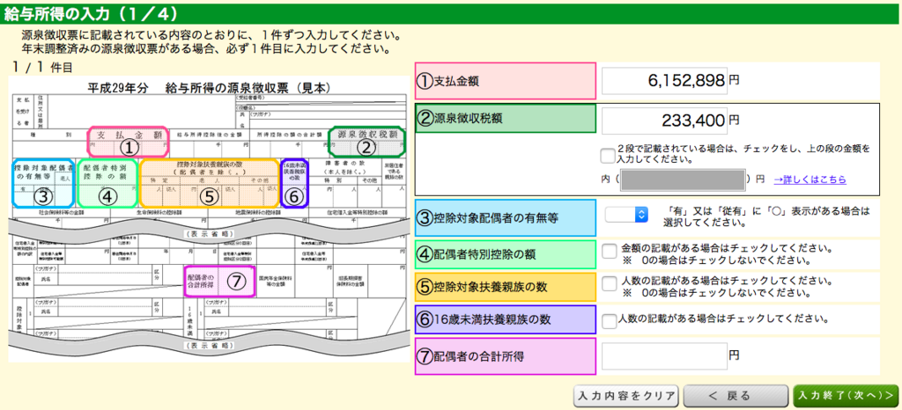The width and height of the screenshot is (902, 410).
Task: Click the ④配偶者特別控除の額 label
Action: pos(505,254)
